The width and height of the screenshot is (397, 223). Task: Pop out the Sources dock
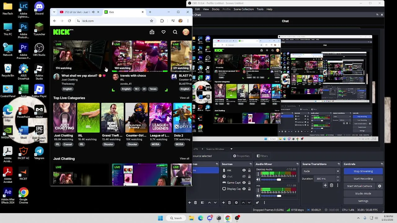251,164
